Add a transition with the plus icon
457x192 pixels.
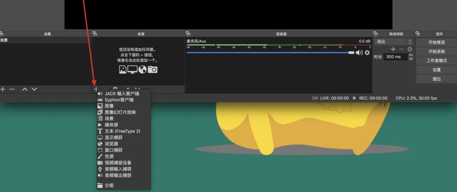coord(393,49)
